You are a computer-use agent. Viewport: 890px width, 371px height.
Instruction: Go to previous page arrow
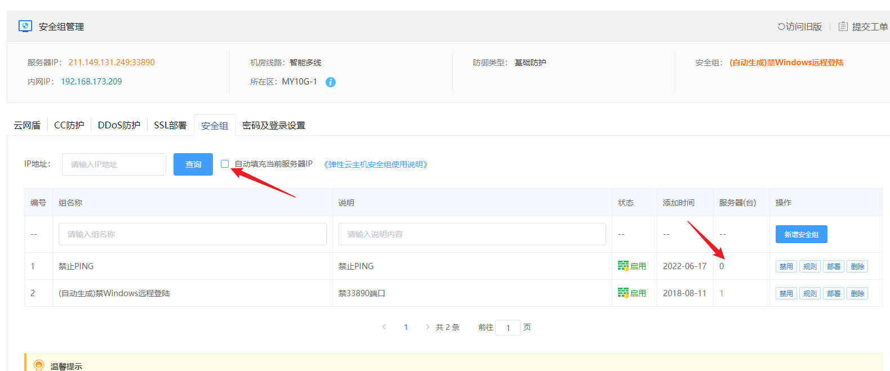(384, 327)
